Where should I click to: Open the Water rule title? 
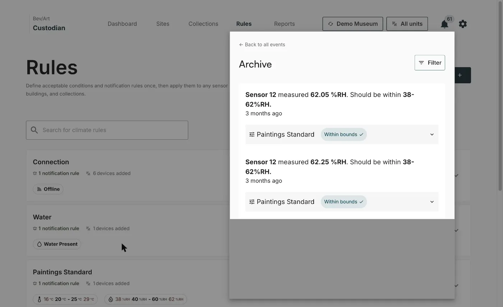click(42, 217)
